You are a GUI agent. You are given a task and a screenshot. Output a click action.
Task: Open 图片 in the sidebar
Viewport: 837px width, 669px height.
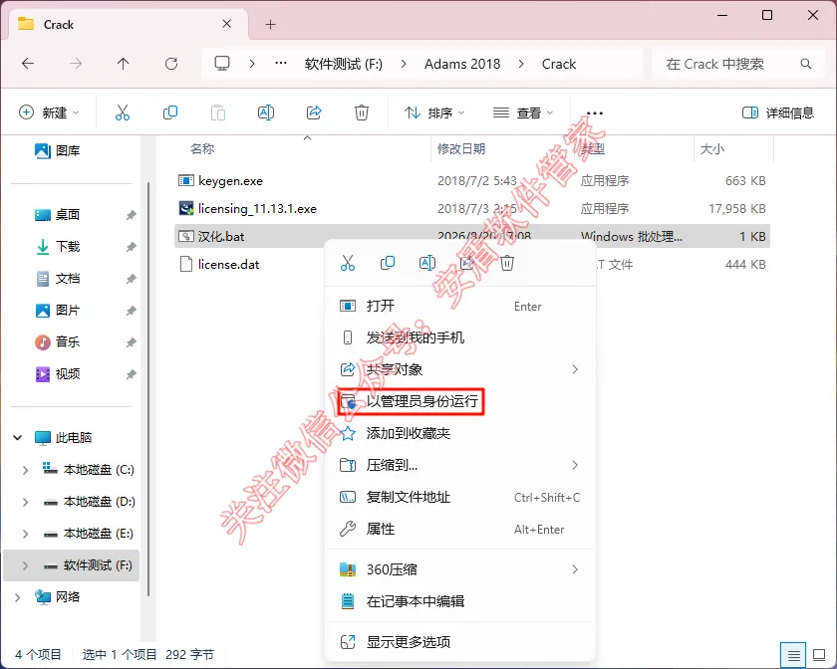(x=68, y=310)
